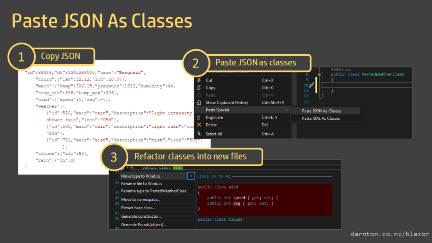Pick Extract base class... from refactor menu

138,208
